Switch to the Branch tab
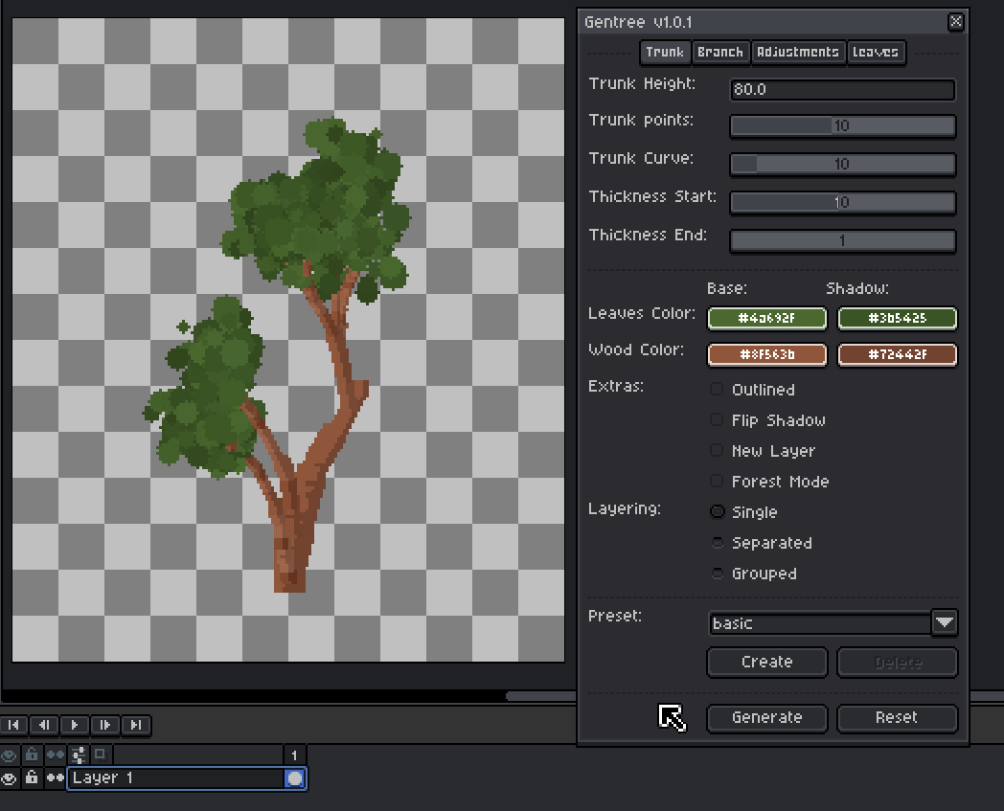1004x811 pixels. [x=720, y=52]
